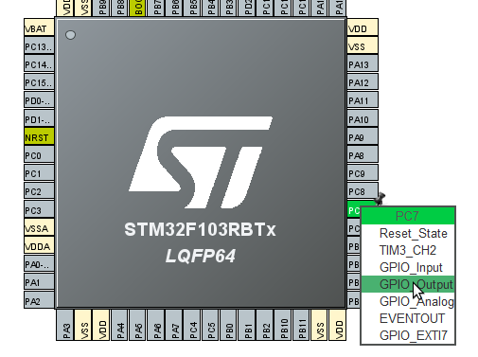Assign TIM3_CH2 function to PC7
Image resolution: width=478 pixels, height=357 pixels.
(408, 250)
